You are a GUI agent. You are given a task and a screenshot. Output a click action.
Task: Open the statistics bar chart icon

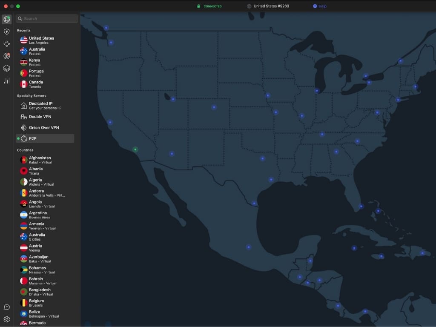click(6, 80)
